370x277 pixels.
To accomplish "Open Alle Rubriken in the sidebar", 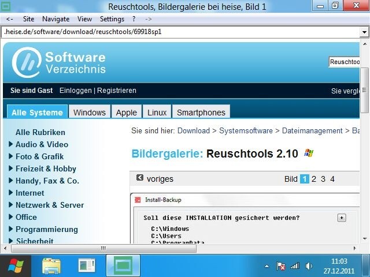I will click(40, 132).
